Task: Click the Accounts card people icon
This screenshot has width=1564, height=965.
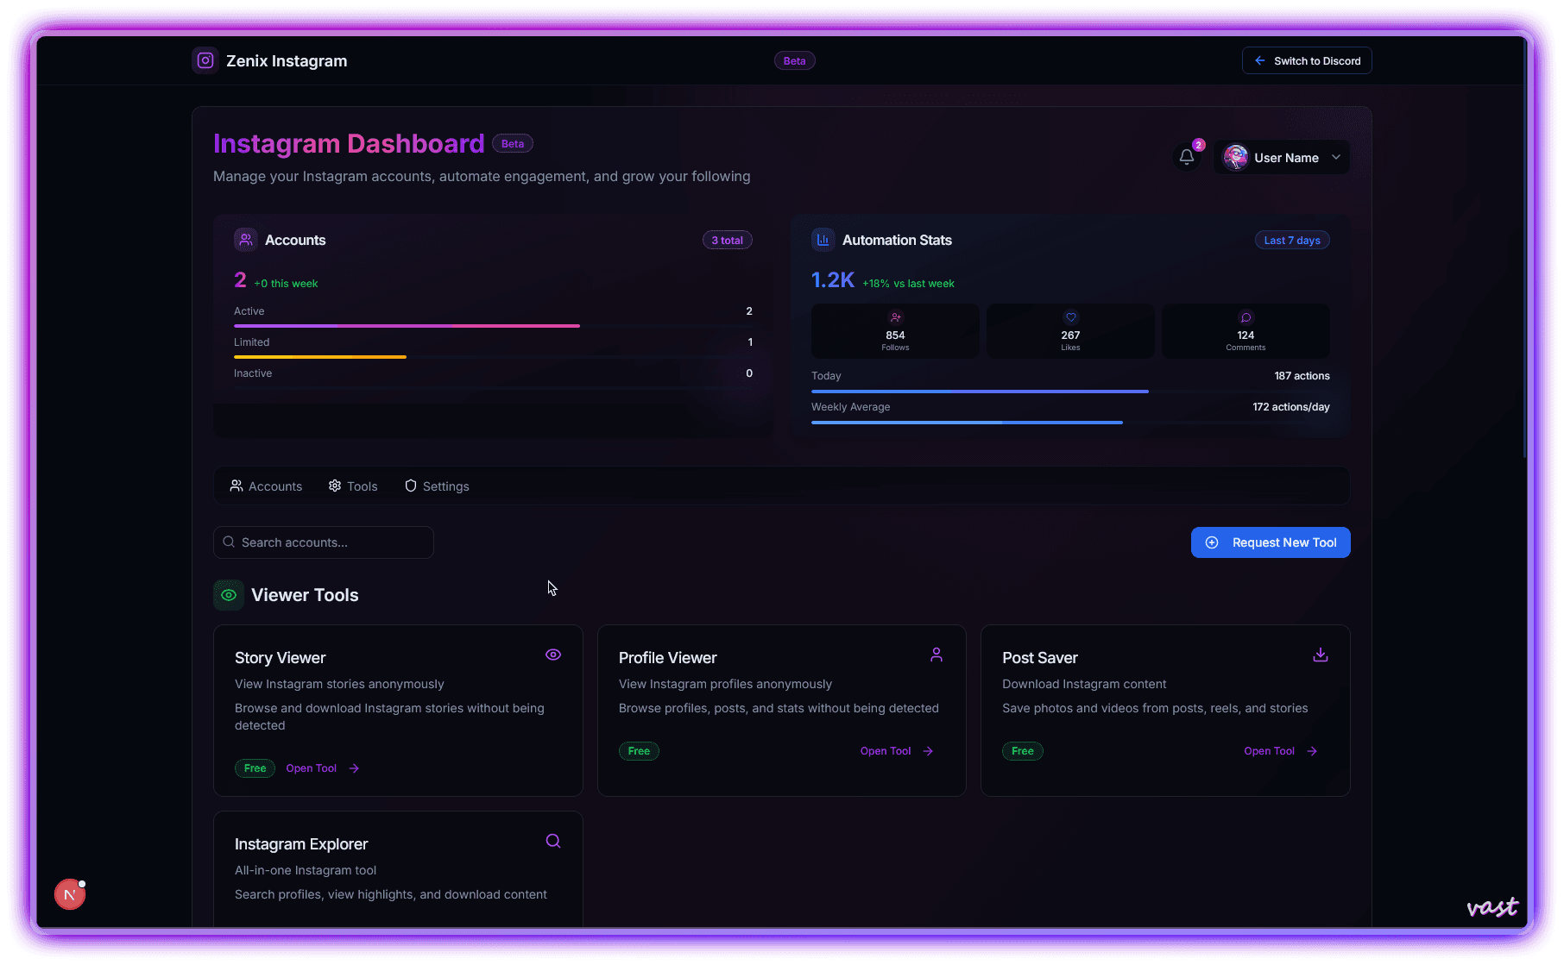Action: [246, 240]
